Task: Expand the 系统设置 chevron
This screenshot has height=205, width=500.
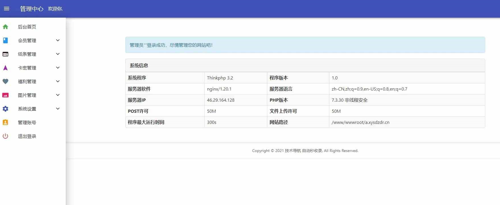Action: 58,109
